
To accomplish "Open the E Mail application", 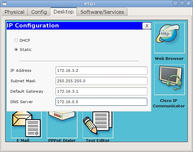I will pyautogui.click(x=26, y=125).
